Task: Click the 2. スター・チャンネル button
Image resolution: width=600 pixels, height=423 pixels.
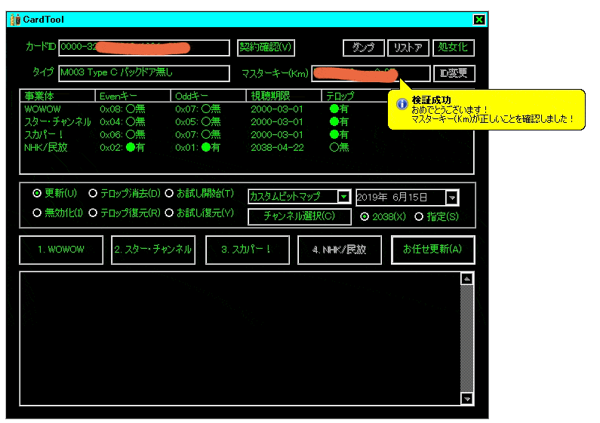Action: pyautogui.click(x=153, y=250)
